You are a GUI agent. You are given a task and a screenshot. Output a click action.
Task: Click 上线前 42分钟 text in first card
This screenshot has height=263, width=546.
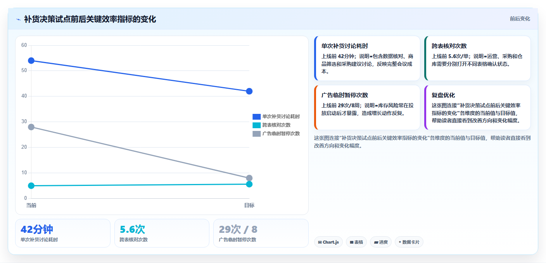337,56
